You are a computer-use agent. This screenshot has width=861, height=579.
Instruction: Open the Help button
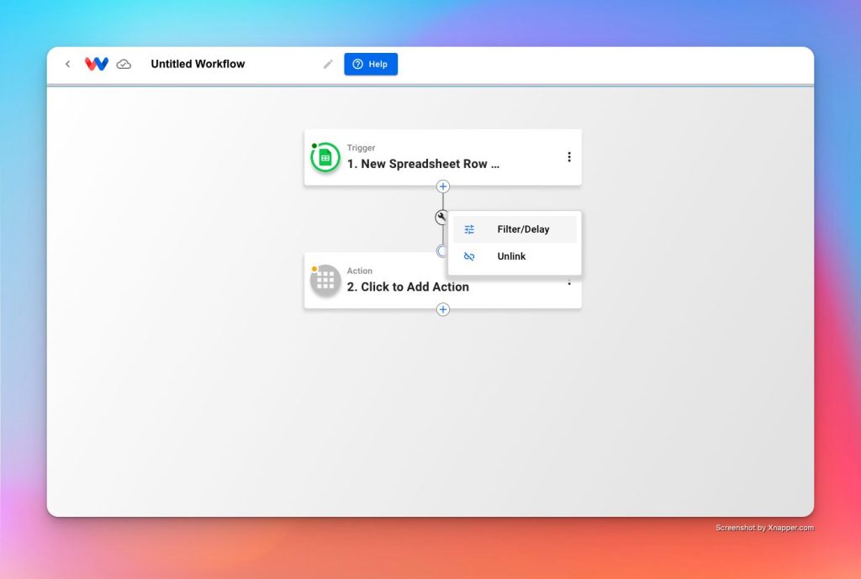(371, 64)
